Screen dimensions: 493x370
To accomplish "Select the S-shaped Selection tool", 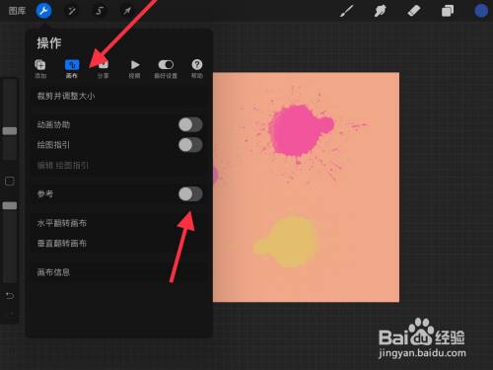I will [x=100, y=11].
